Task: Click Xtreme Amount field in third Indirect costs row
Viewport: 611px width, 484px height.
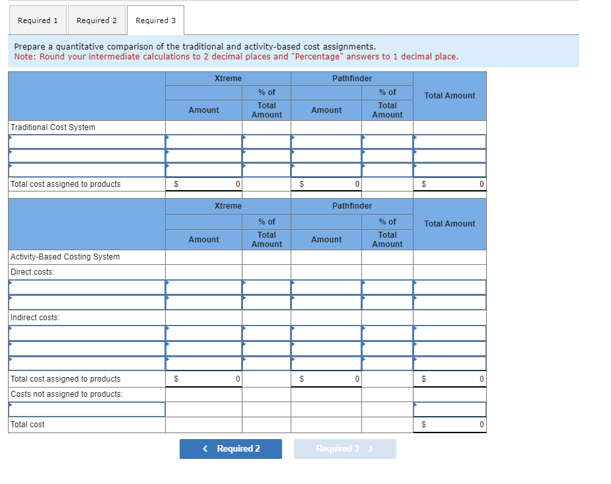Action: (x=204, y=363)
